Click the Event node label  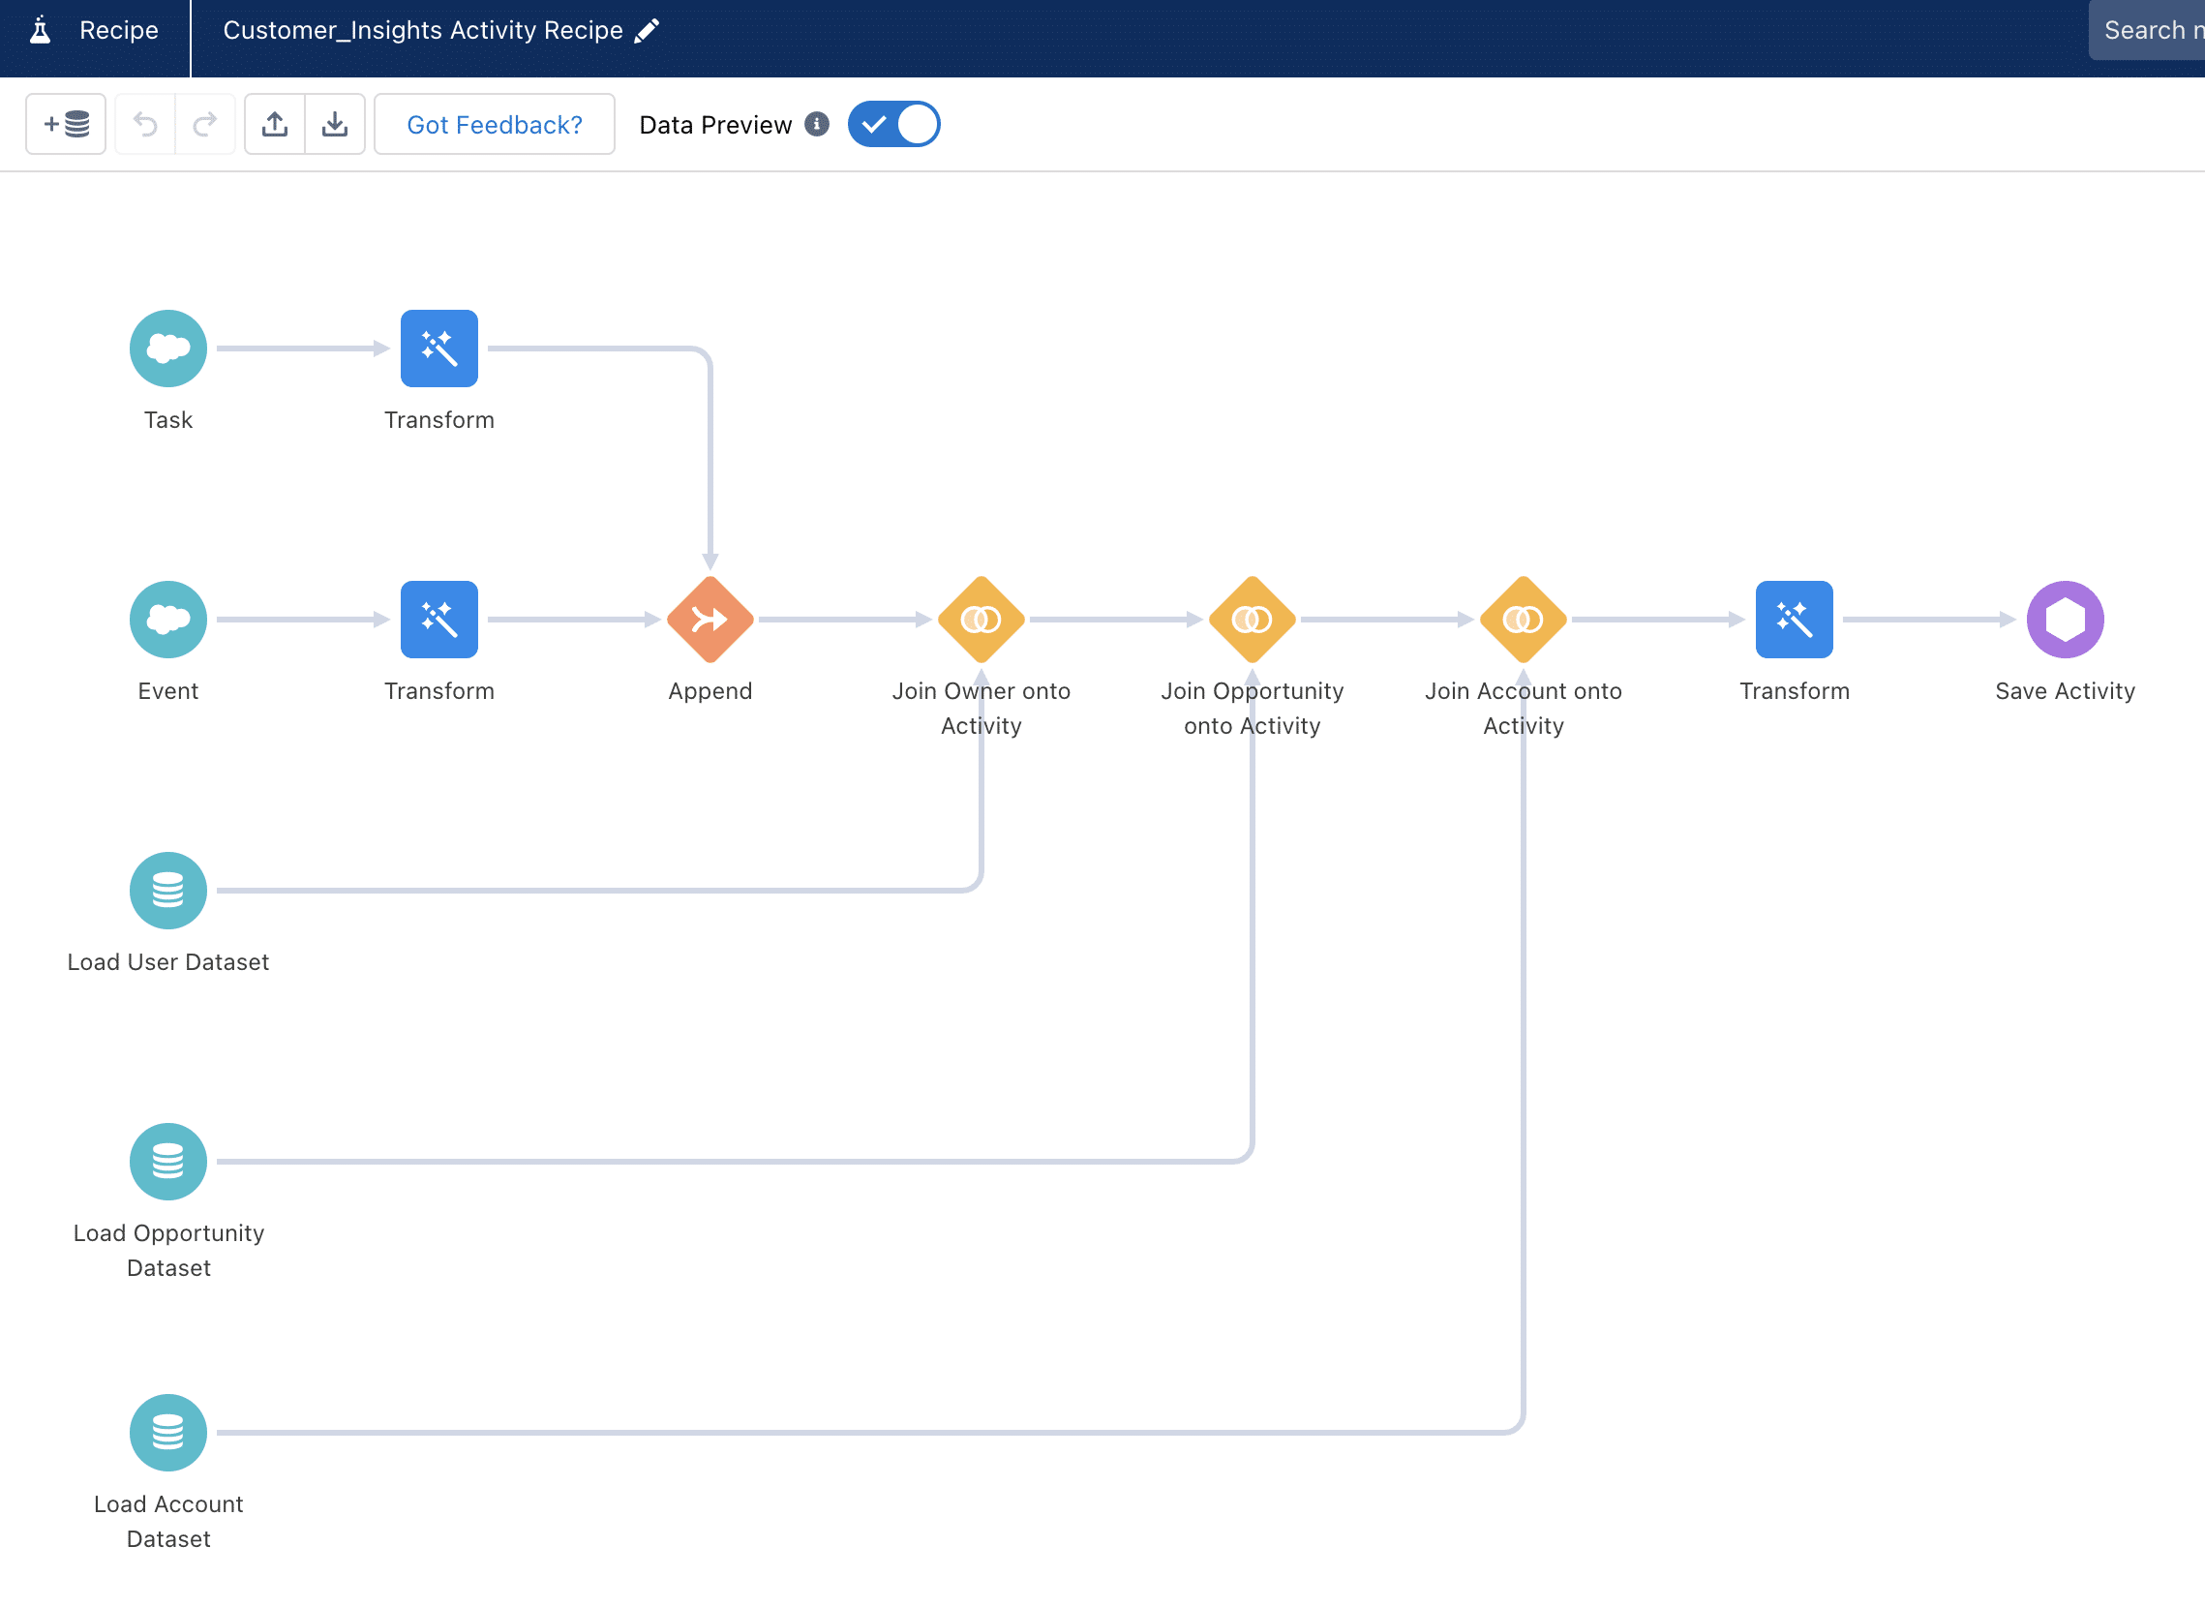pyautogui.click(x=168, y=690)
